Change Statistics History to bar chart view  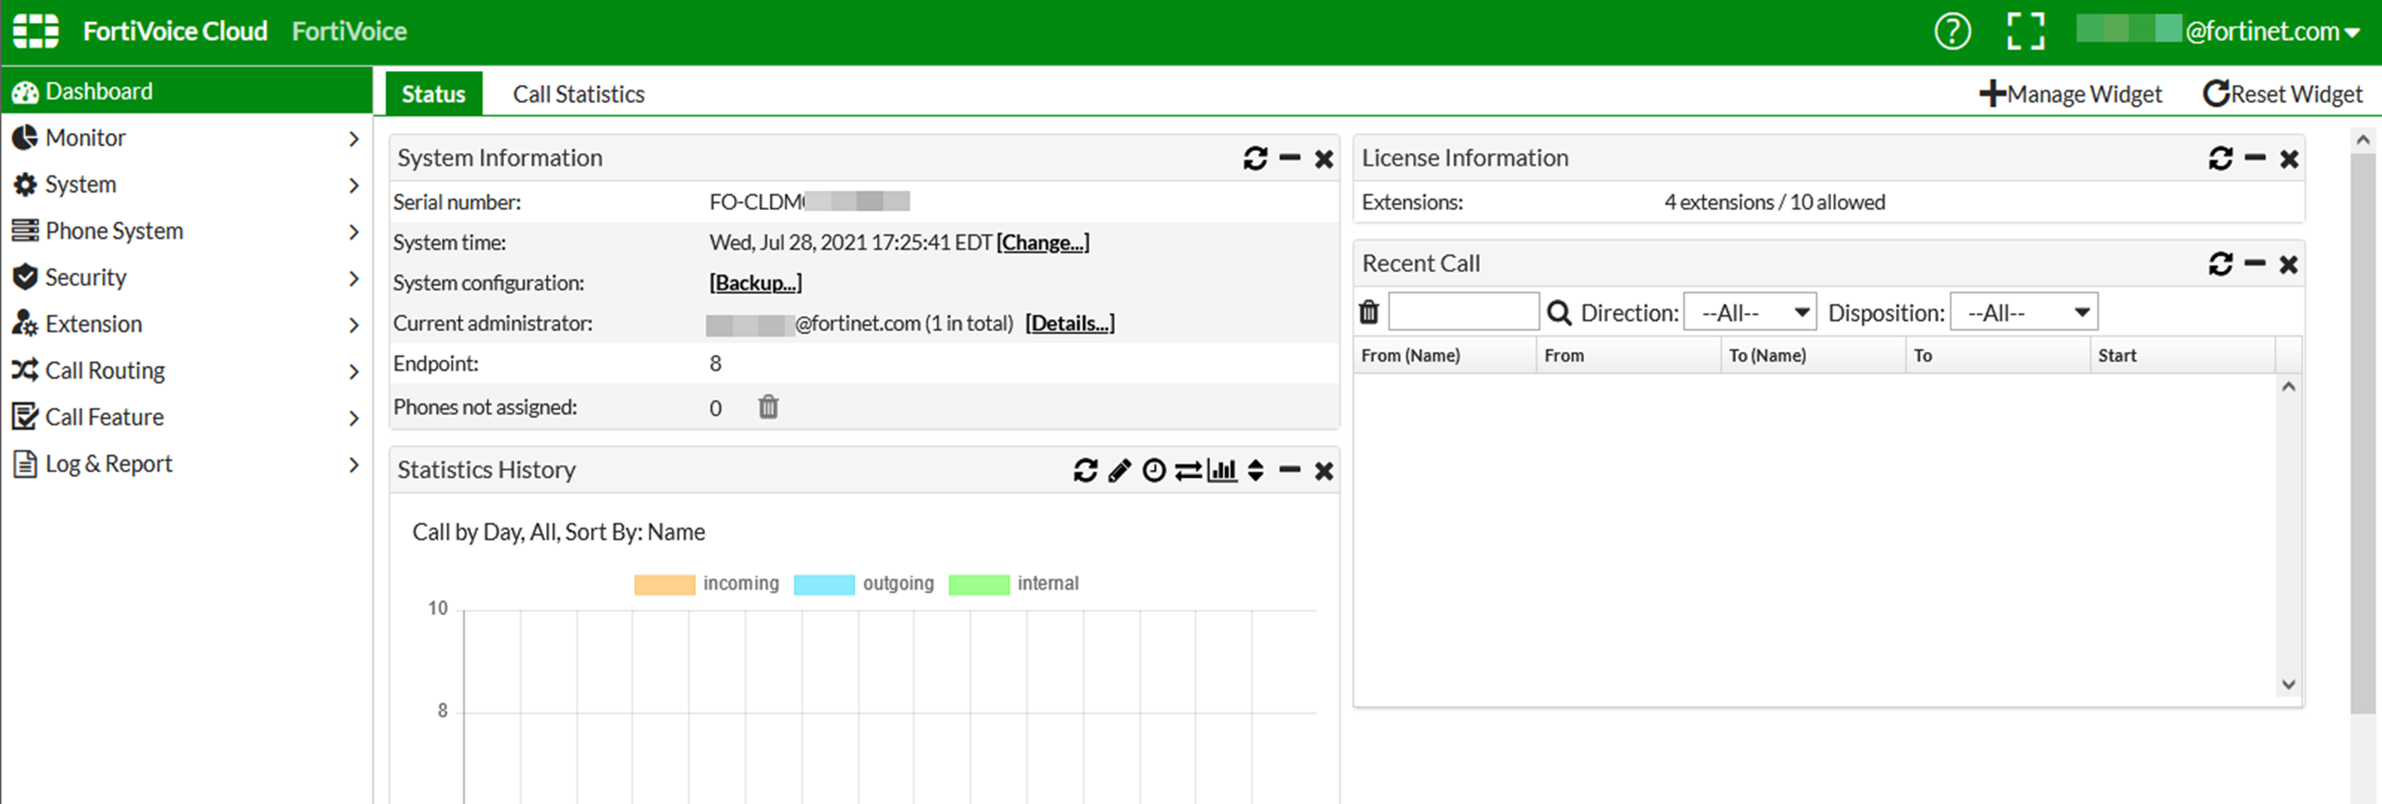click(x=1223, y=471)
